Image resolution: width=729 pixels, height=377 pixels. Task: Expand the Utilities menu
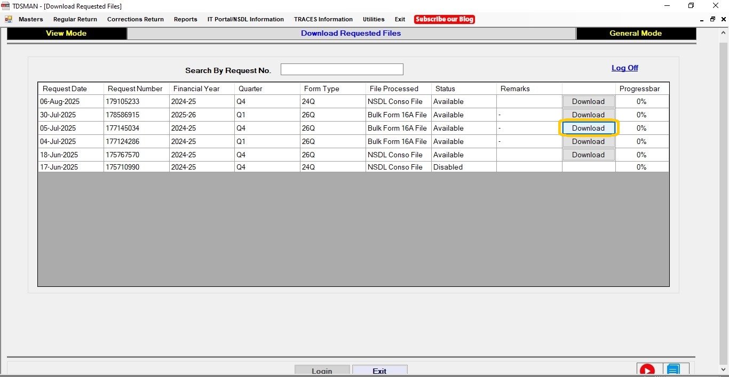click(374, 19)
